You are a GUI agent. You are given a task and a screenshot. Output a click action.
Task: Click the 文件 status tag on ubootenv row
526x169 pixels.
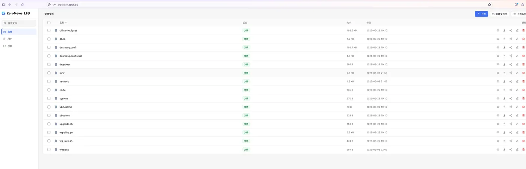(246, 116)
